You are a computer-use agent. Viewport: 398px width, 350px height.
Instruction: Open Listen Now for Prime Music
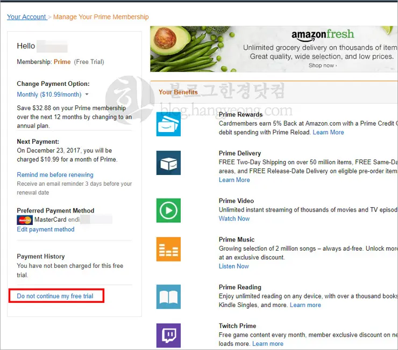pos(233,266)
